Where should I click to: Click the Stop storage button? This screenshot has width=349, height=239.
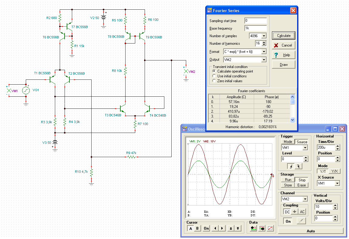(x=302, y=180)
